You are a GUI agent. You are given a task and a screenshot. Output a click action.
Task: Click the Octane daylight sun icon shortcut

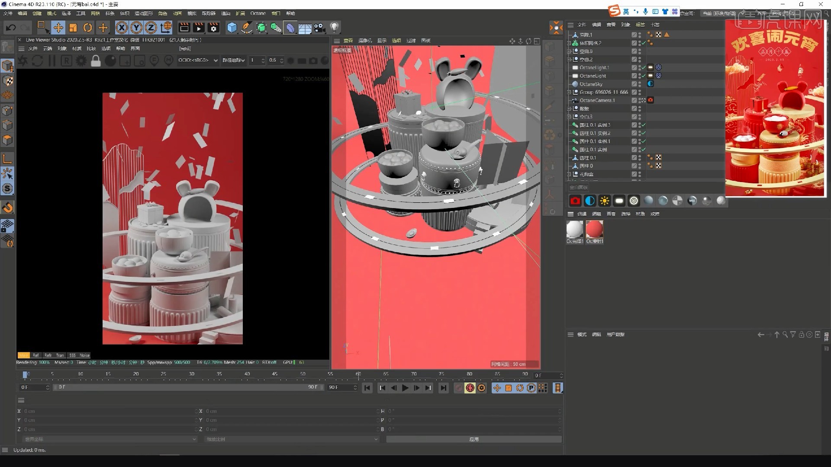point(604,201)
